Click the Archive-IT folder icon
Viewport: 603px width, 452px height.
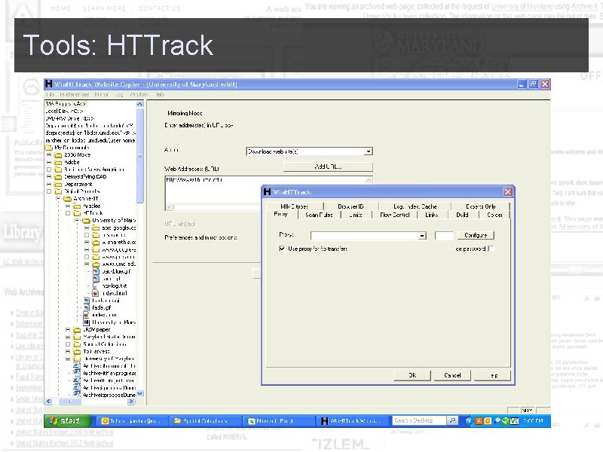pos(67,199)
